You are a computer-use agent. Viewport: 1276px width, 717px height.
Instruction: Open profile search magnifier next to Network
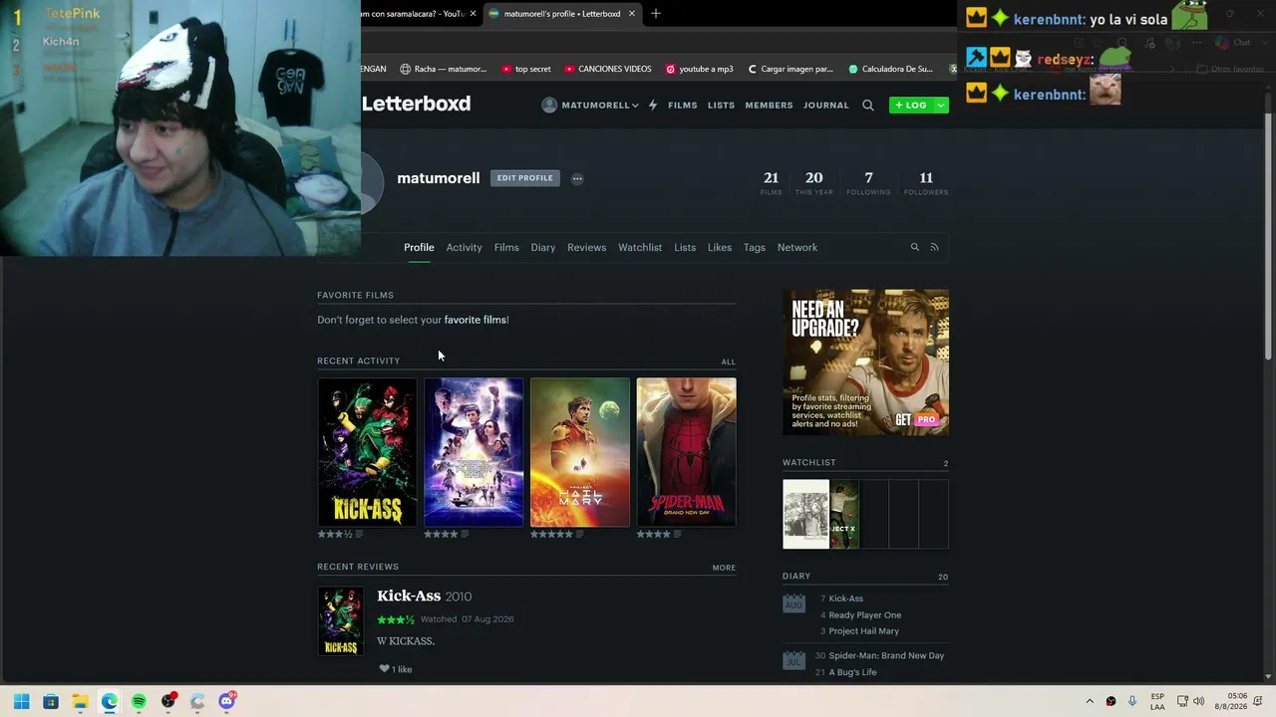[x=914, y=247]
